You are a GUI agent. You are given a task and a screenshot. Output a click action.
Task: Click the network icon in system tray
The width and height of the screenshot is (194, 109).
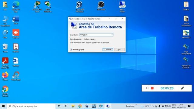click(166, 106)
